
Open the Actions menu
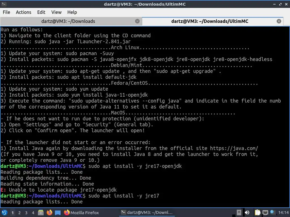tap(24, 12)
